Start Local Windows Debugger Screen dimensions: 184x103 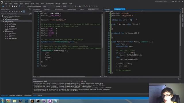[x=34, y=6]
